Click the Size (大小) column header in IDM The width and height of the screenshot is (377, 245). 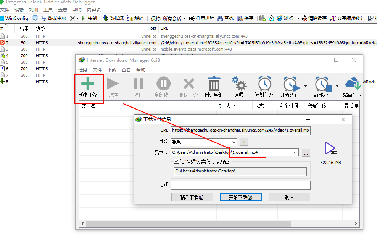[x=238, y=106]
